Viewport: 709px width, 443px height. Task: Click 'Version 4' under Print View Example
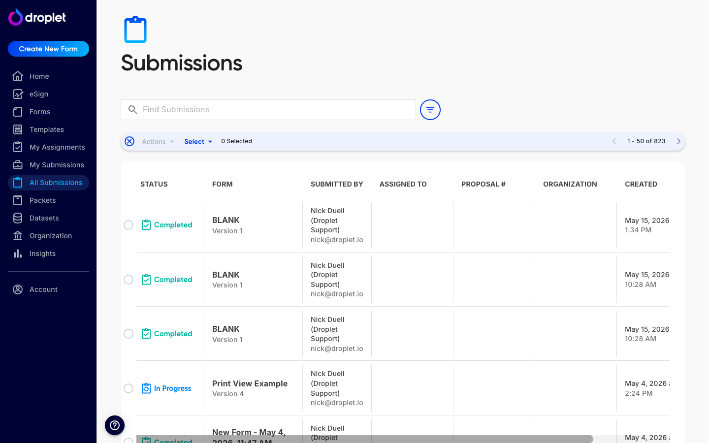click(x=228, y=394)
